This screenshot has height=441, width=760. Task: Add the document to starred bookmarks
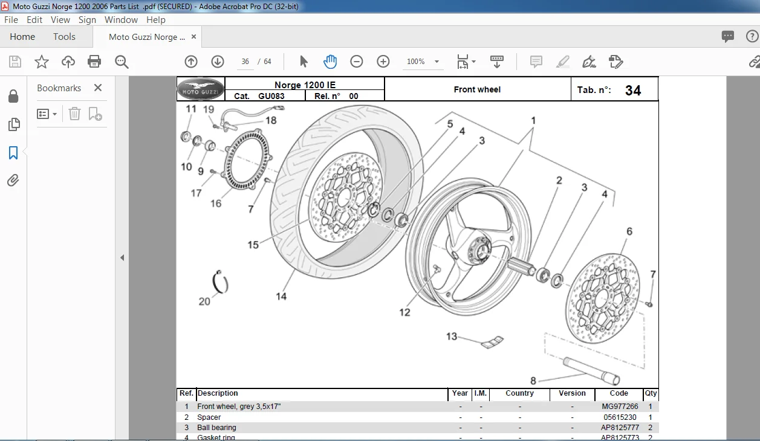[42, 62]
